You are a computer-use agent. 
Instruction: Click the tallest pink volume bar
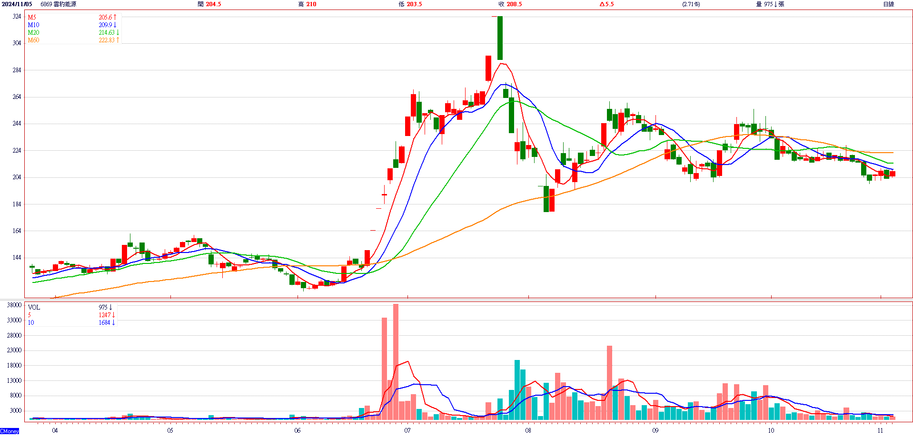[396, 361]
